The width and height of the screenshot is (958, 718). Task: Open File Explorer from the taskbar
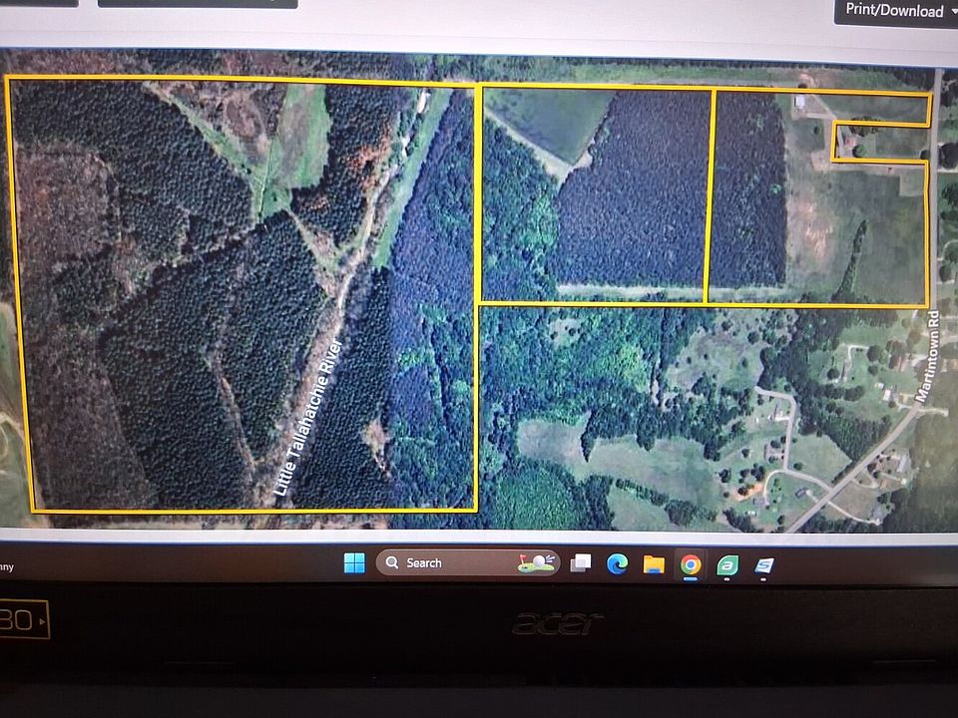coord(654,564)
